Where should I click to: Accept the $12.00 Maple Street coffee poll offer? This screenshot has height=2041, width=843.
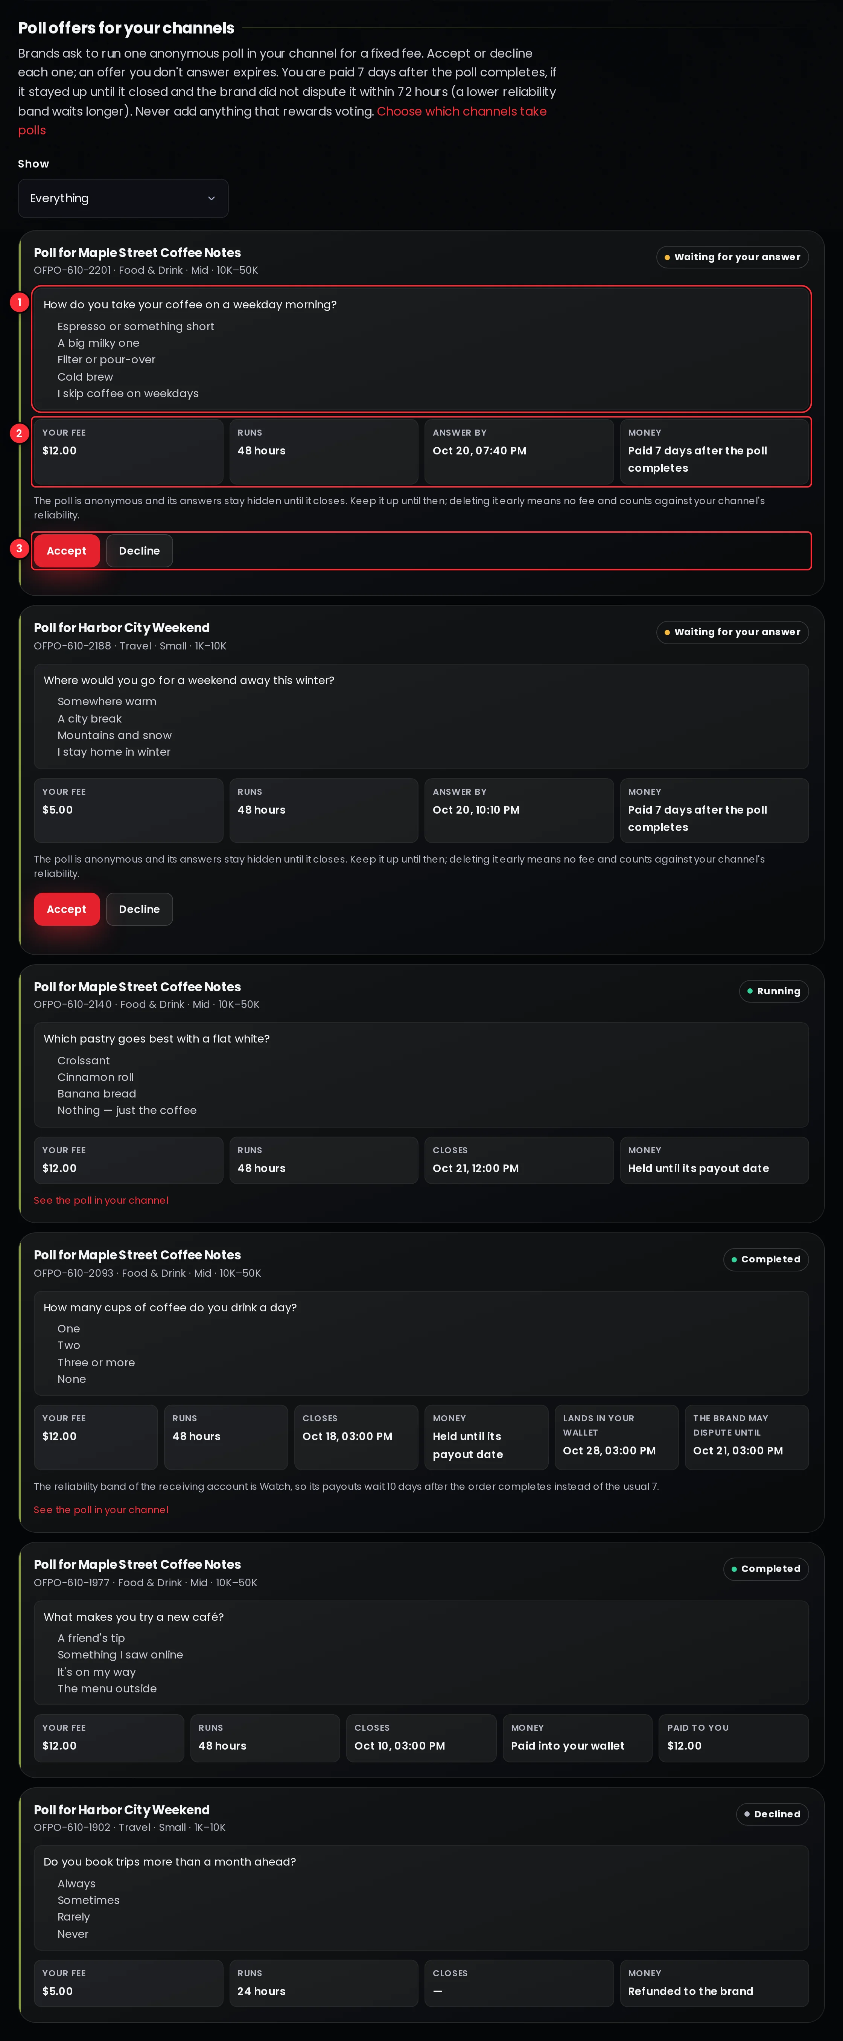point(67,551)
